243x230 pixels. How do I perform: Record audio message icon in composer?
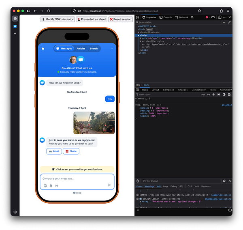pyautogui.click(x=57, y=186)
